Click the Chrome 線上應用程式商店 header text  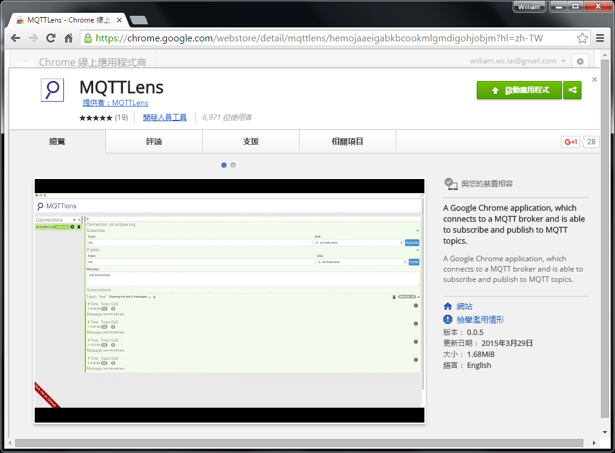[x=93, y=62]
